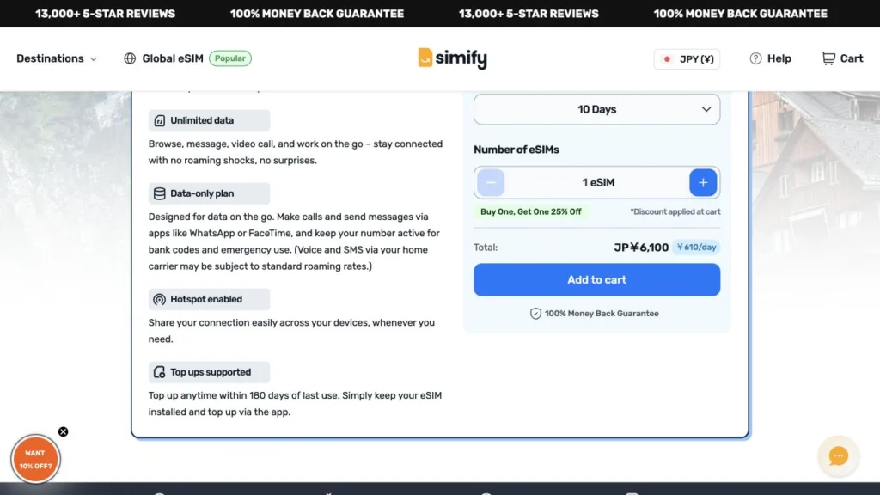Screen dimensions: 880x495
Task: Click the Total: label
Action: coord(486,247)
